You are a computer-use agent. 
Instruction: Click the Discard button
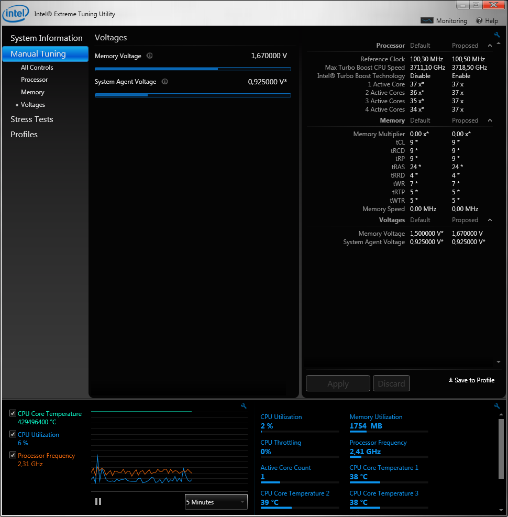point(391,383)
